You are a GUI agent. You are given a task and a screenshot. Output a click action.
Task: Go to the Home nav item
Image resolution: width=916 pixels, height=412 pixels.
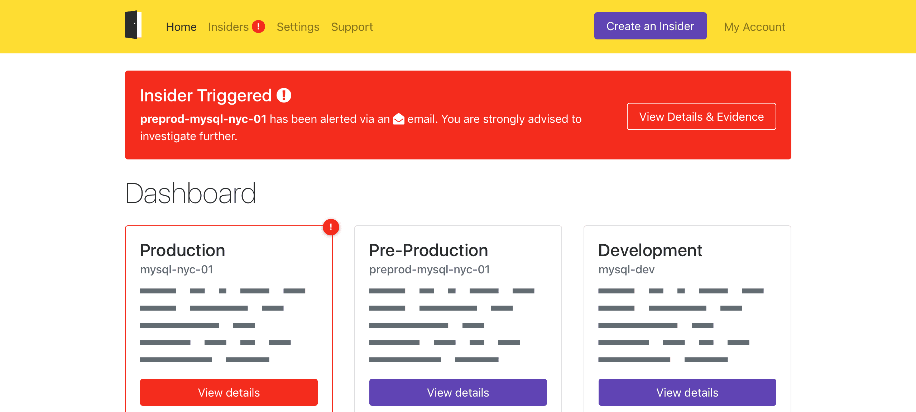coord(181,27)
